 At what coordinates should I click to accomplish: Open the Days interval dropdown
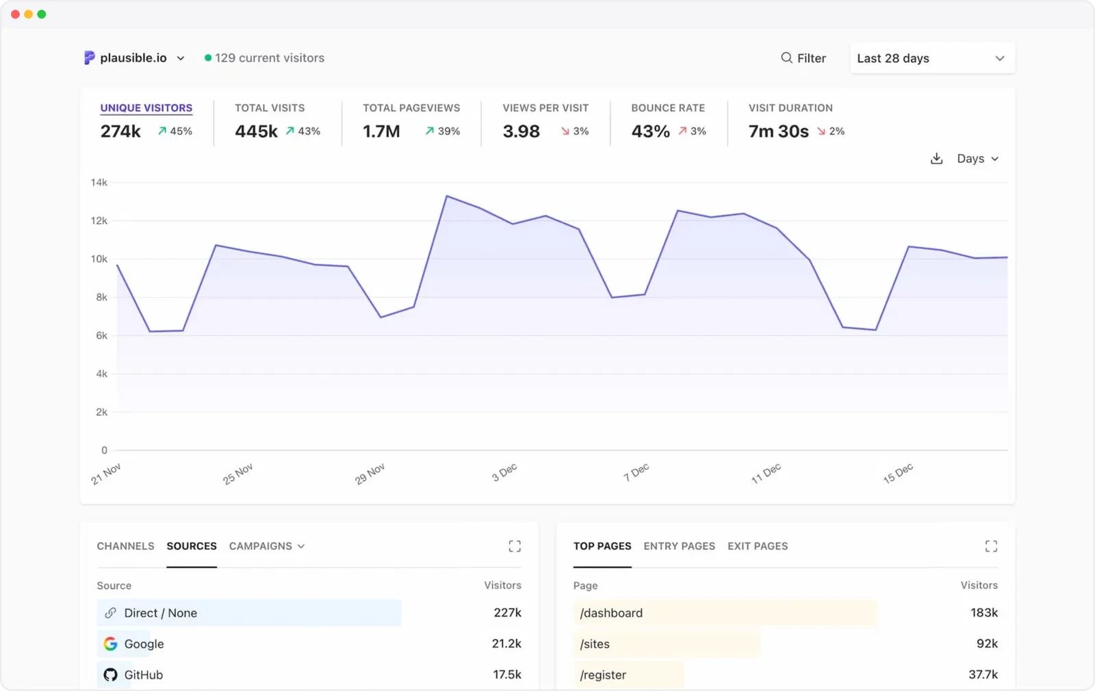[x=977, y=158]
